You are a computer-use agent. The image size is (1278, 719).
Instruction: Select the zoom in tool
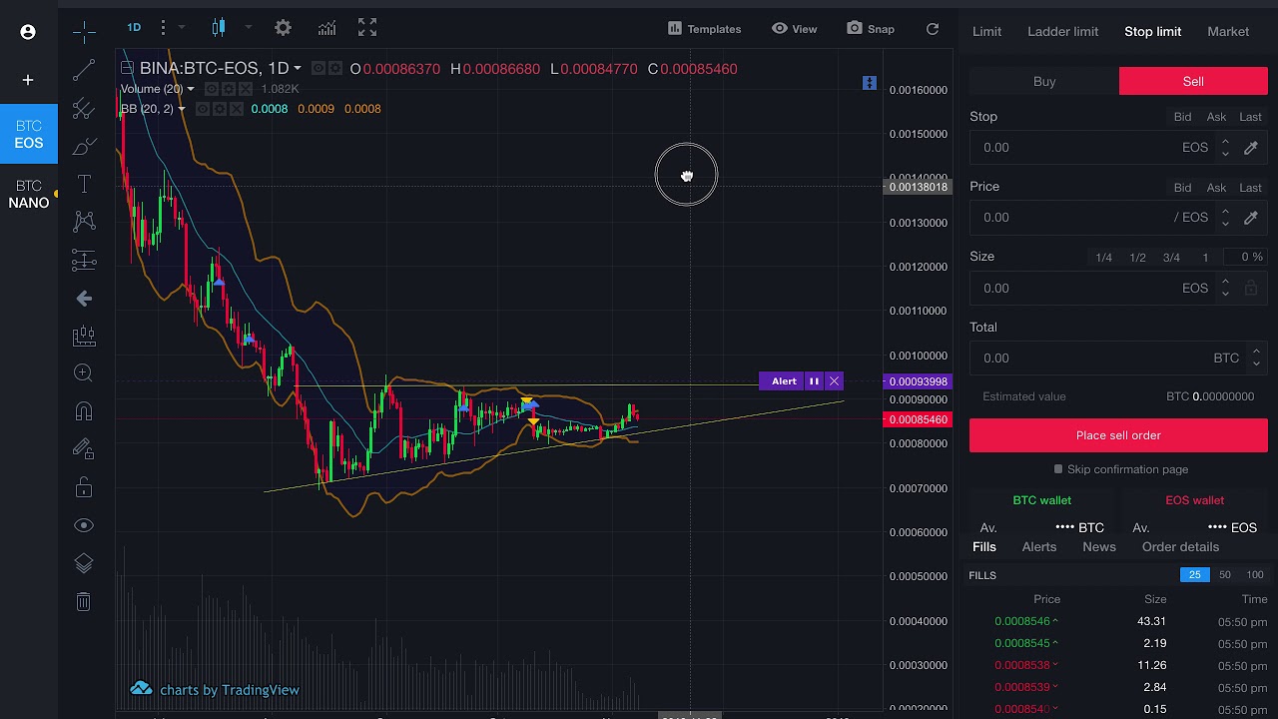[84, 372]
